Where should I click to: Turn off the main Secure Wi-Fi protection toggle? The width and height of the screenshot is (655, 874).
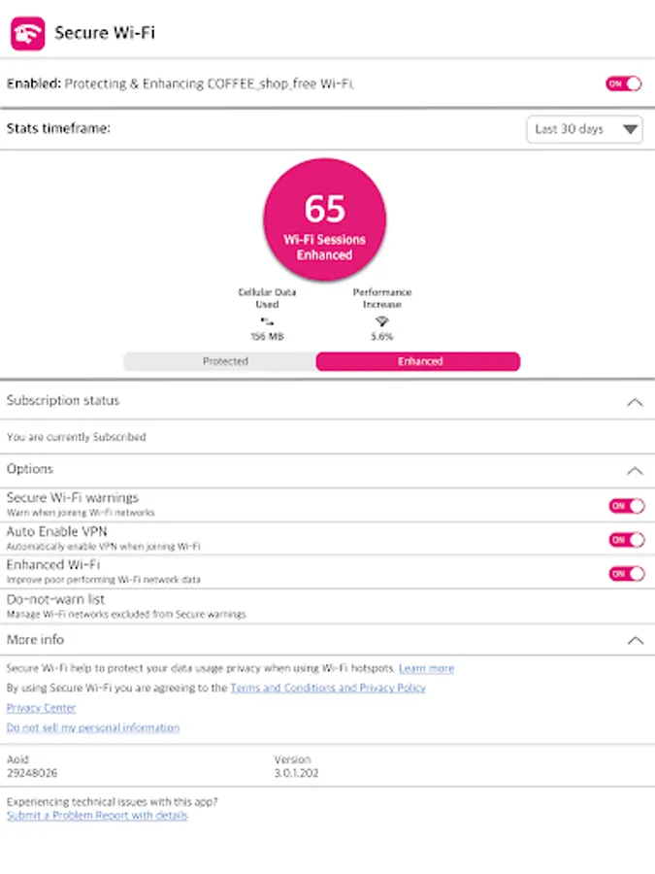(x=624, y=84)
